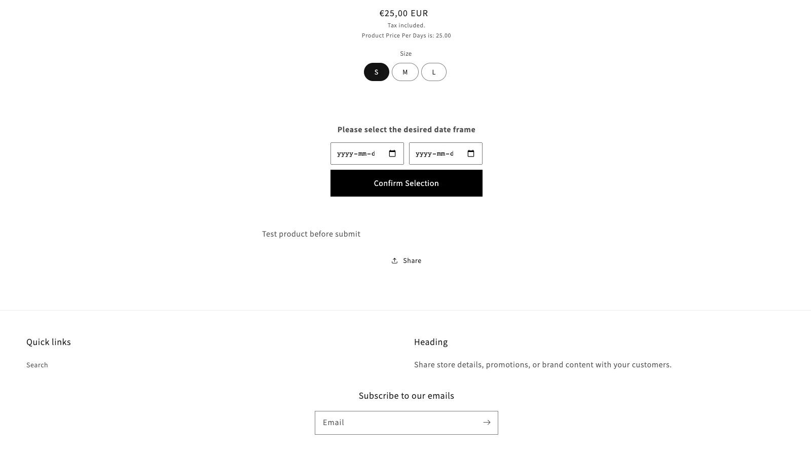Focus the second yyyy-mm-dd date text

(435, 154)
